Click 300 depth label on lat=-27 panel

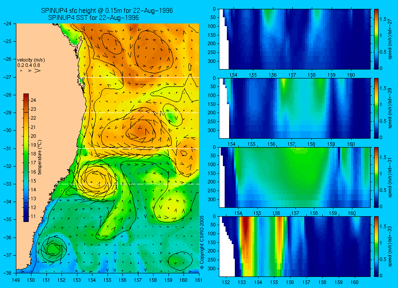pos(212,61)
